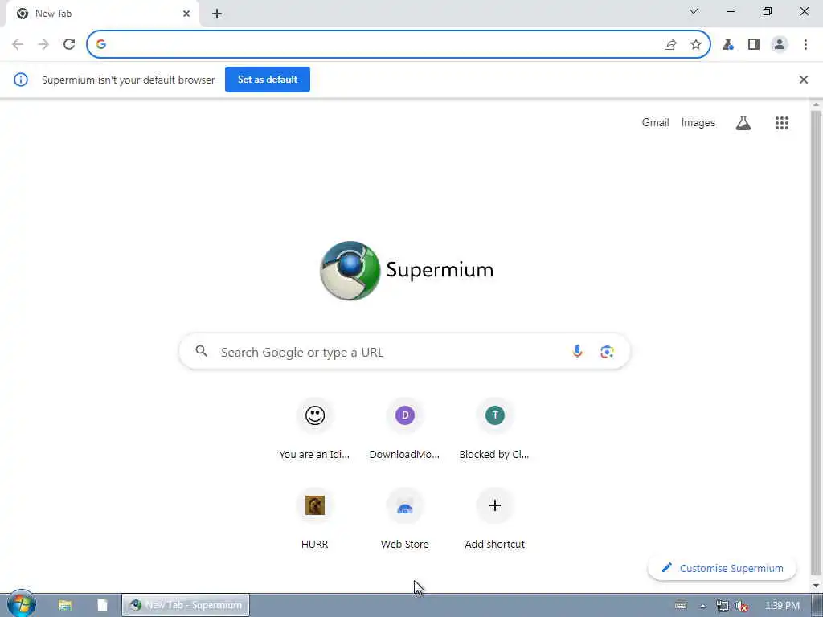
Task: Reload the current page
Action: pyautogui.click(x=69, y=45)
